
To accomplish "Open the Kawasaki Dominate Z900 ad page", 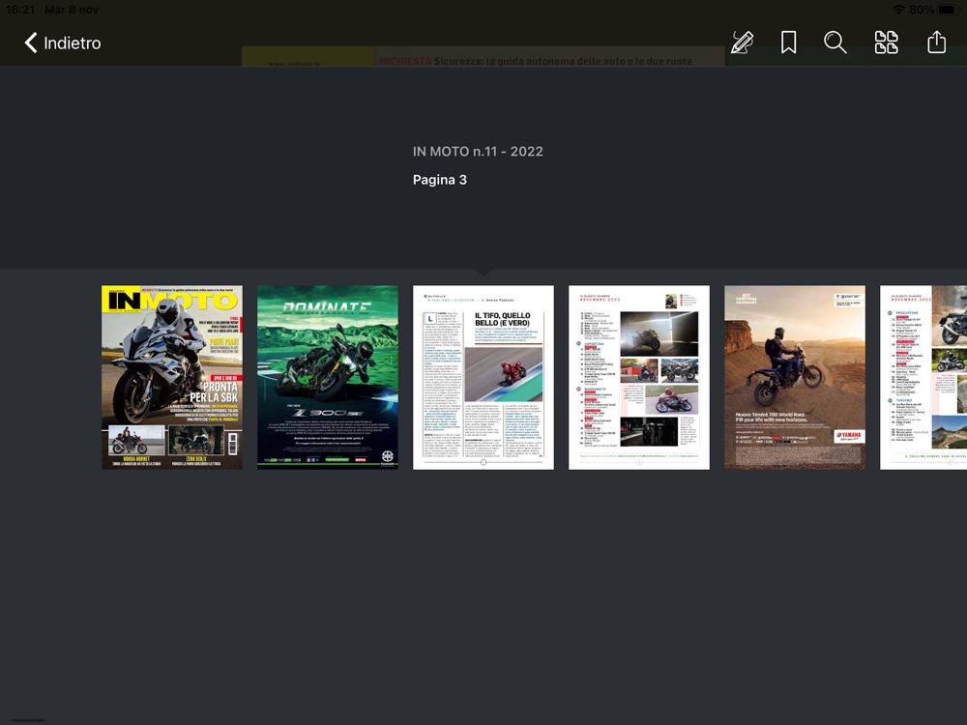I will [328, 377].
